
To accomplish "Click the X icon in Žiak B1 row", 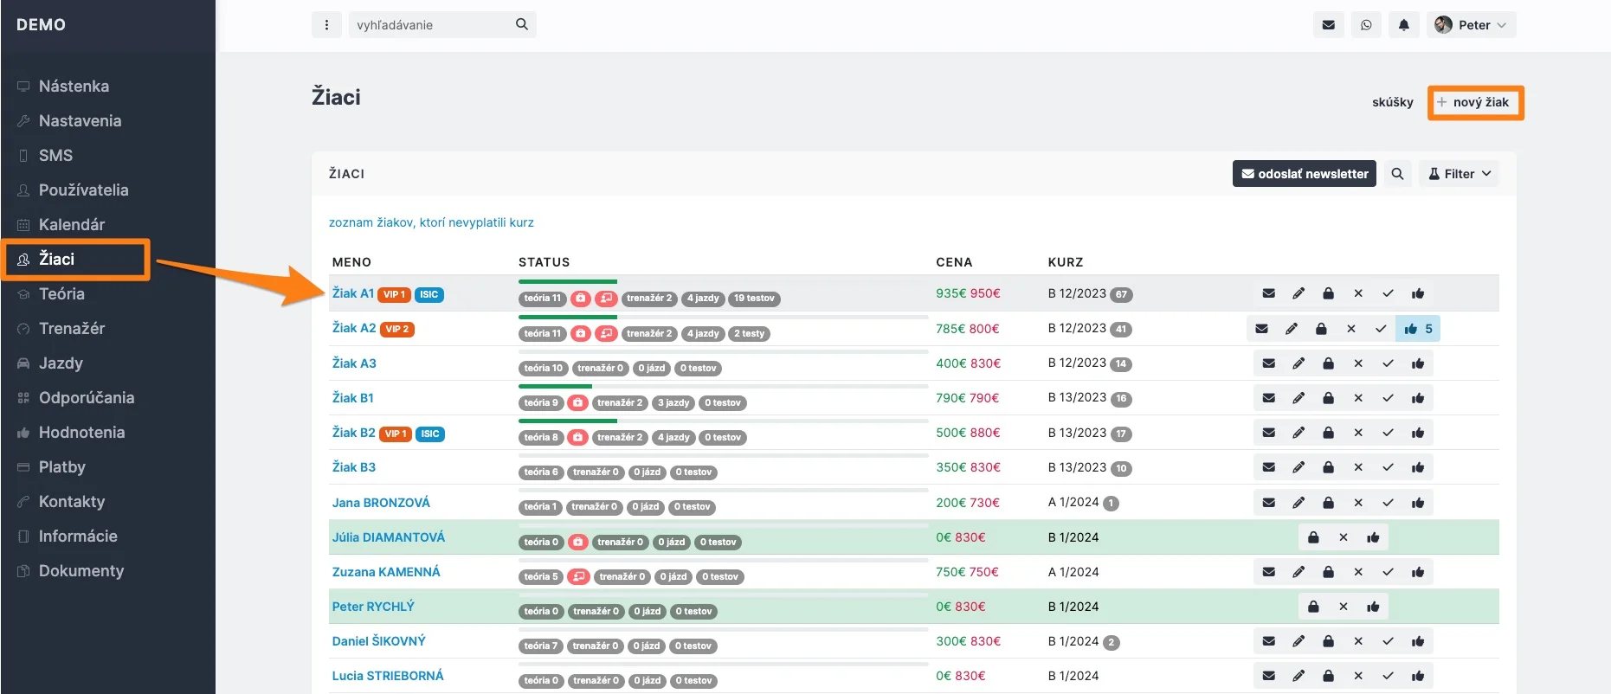I will (1358, 398).
